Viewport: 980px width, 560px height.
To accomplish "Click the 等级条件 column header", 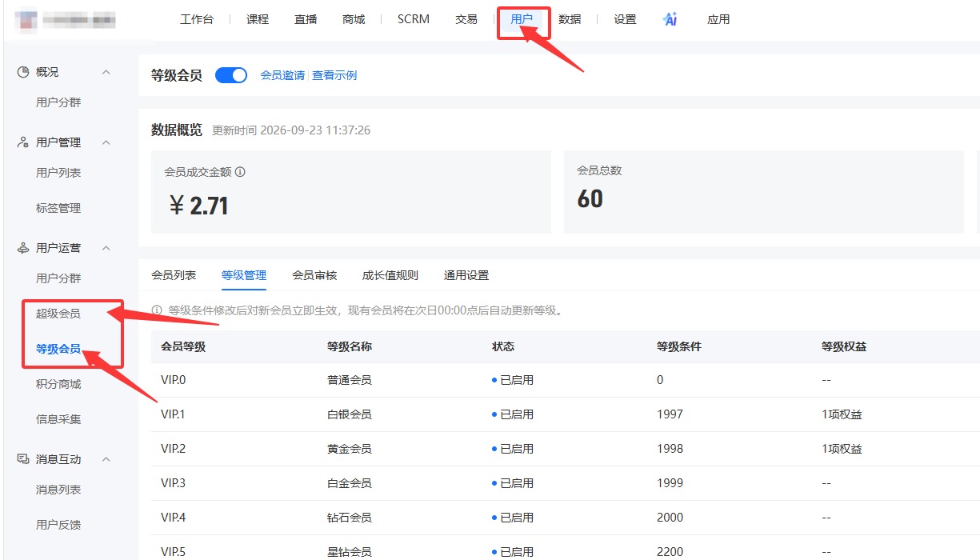I will coord(679,346).
